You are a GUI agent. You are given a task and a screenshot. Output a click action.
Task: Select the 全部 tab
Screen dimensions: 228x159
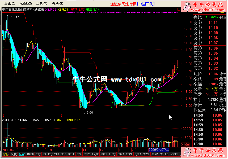pos(22,154)
